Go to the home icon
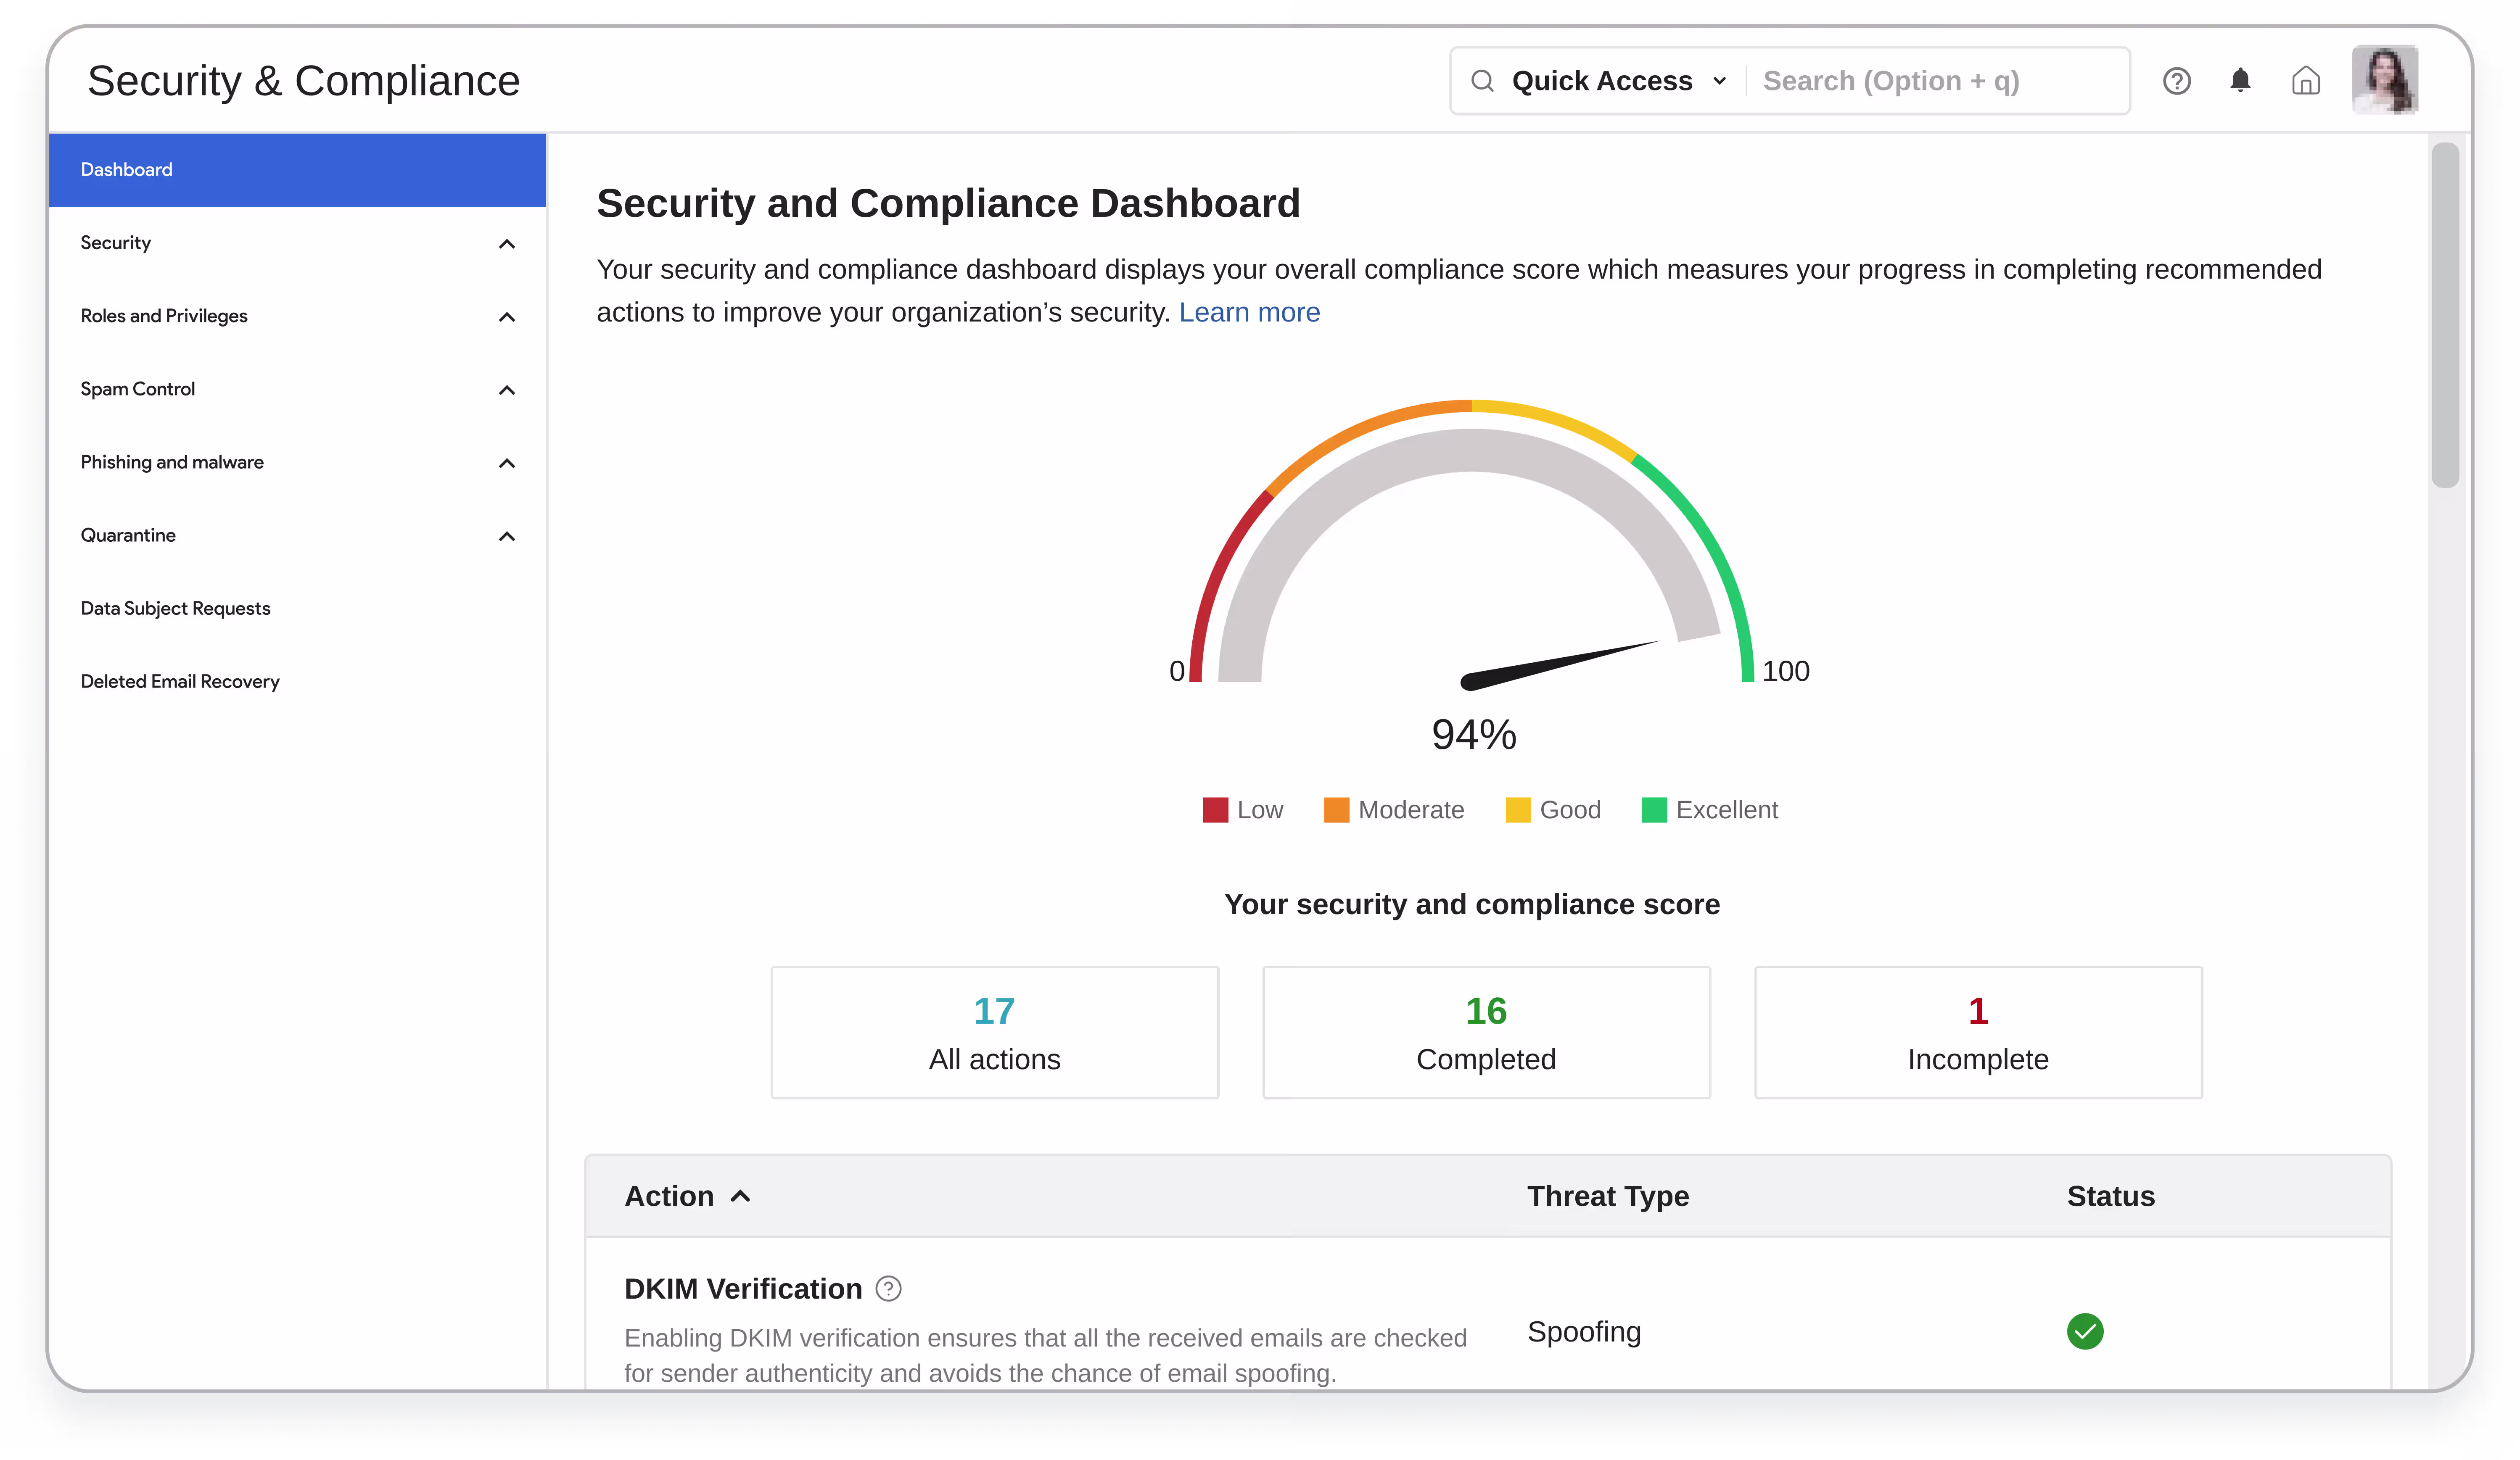The width and height of the screenshot is (2520, 1460). [x=2305, y=81]
